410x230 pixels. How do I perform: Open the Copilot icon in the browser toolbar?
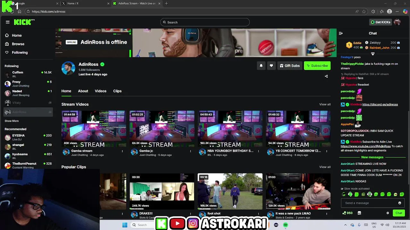coord(406,11)
